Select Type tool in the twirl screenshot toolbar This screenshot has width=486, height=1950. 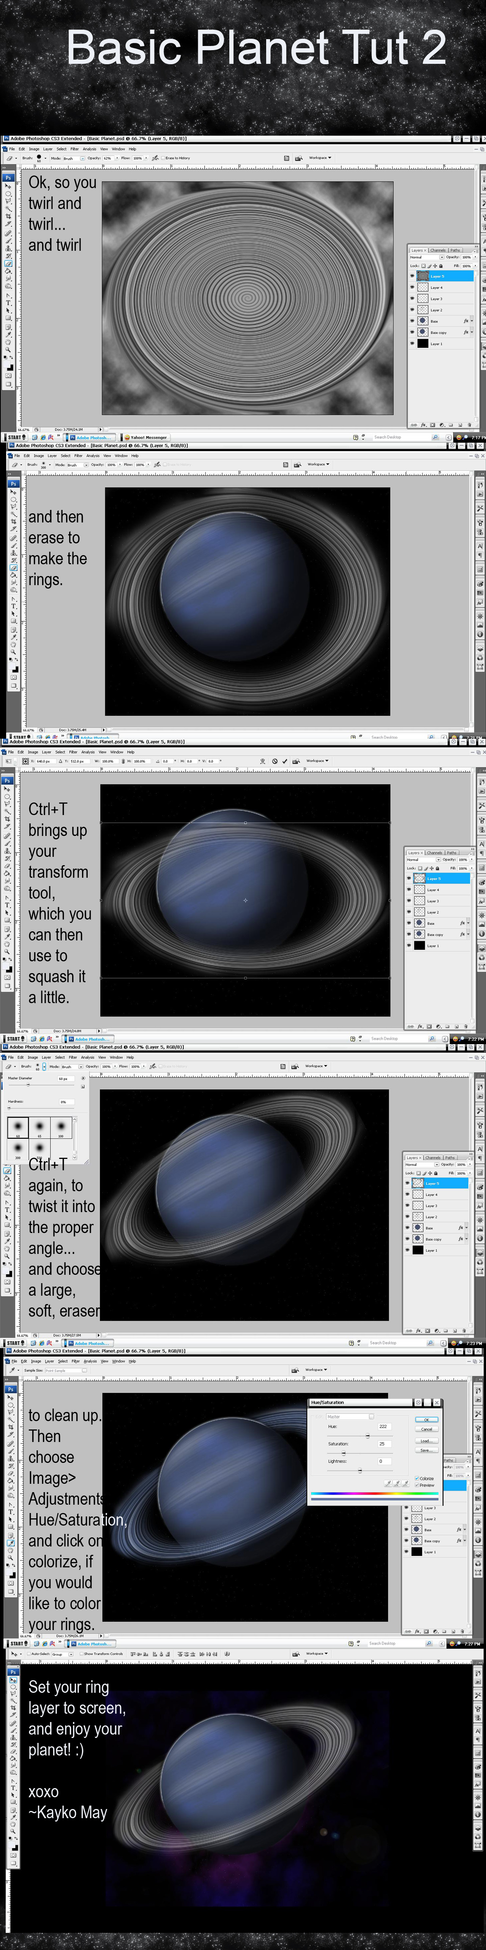click(x=8, y=303)
